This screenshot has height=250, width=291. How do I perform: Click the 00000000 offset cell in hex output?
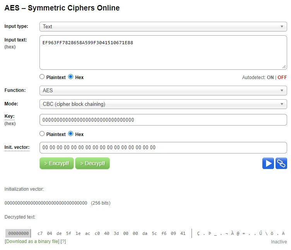[x=18, y=233]
